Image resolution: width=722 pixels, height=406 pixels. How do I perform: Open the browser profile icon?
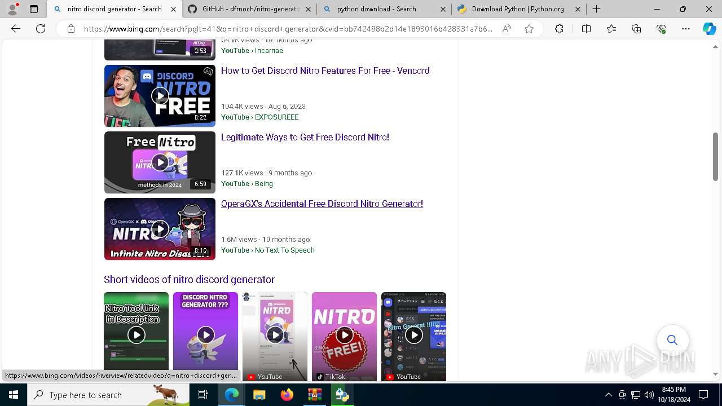point(12,9)
